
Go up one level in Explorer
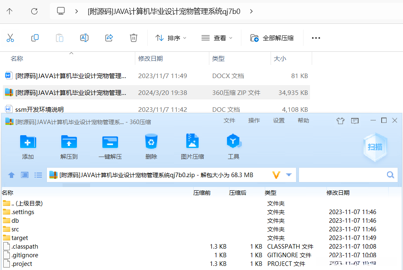tap(9, 12)
